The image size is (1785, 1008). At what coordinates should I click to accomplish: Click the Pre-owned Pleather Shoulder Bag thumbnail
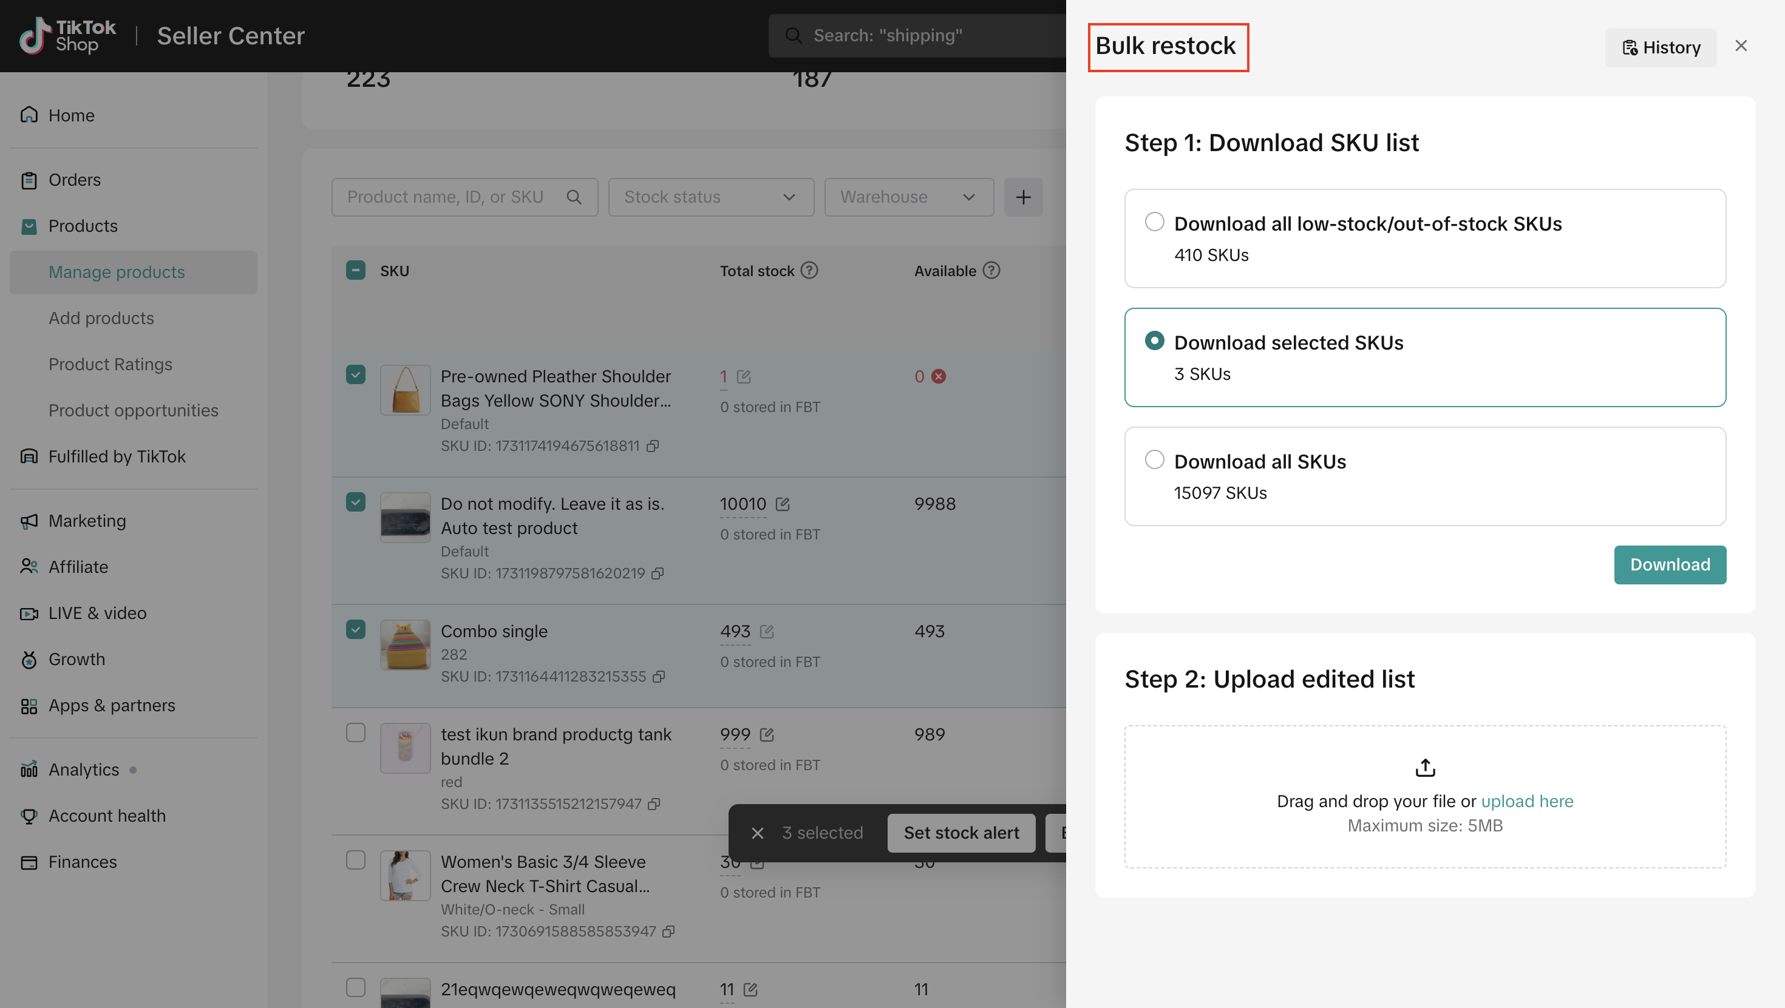tap(406, 390)
